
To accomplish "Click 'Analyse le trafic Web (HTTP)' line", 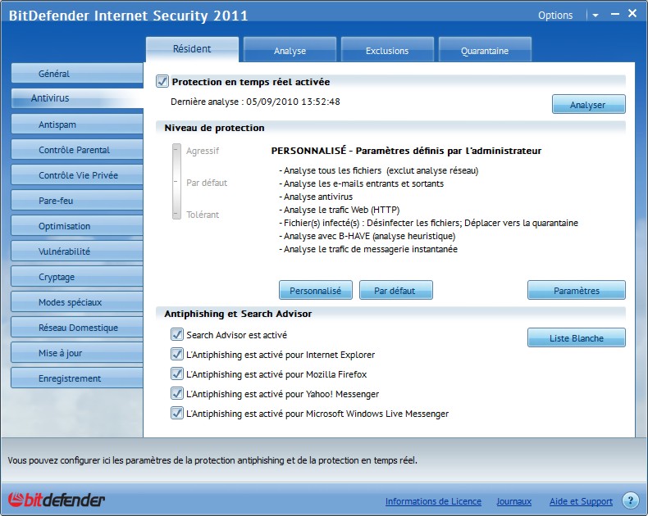I will tap(340, 210).
